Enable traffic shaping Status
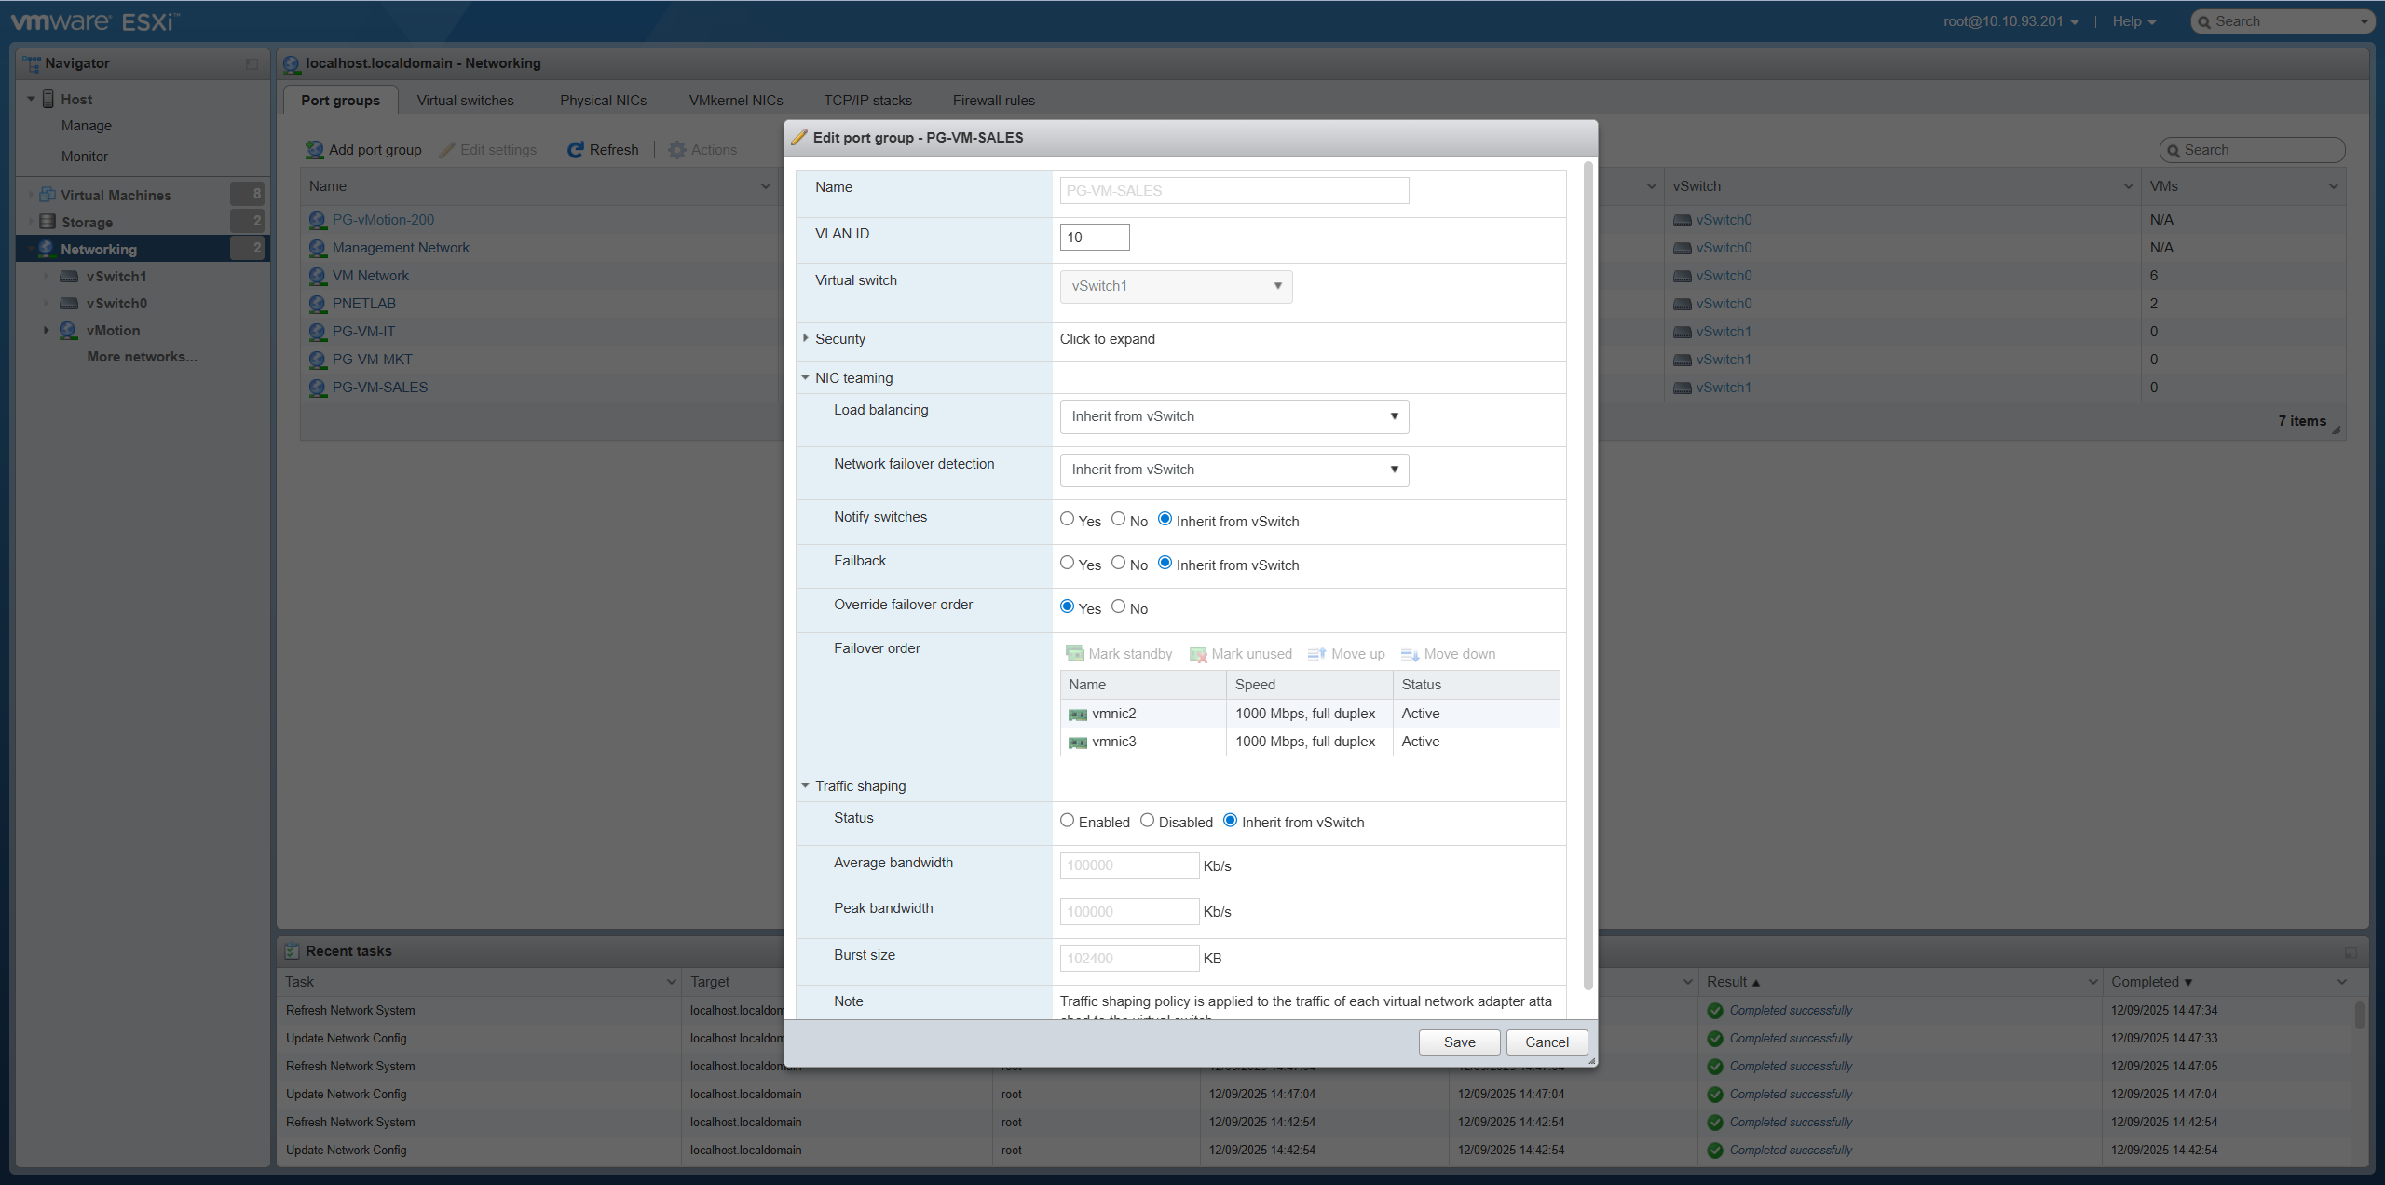2385x1185 pixels. tap(1067, 820)
